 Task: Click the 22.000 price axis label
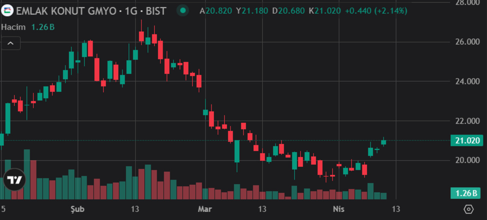pos(468,121)
